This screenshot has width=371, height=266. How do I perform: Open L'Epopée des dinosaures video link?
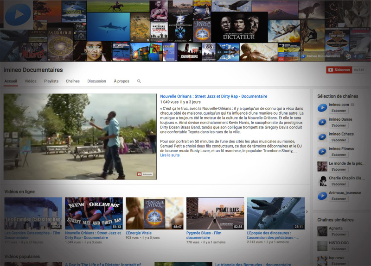point(273,235)
